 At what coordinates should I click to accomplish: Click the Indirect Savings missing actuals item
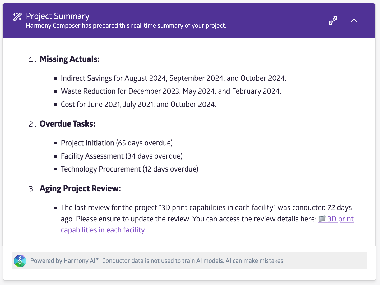coord(173,78)
